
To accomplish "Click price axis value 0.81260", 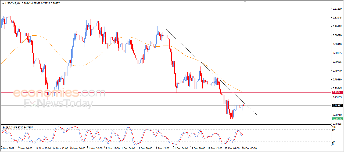I will (x=338, y=9).
